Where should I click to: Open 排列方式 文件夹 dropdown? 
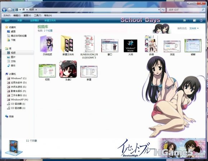point(194,28)
